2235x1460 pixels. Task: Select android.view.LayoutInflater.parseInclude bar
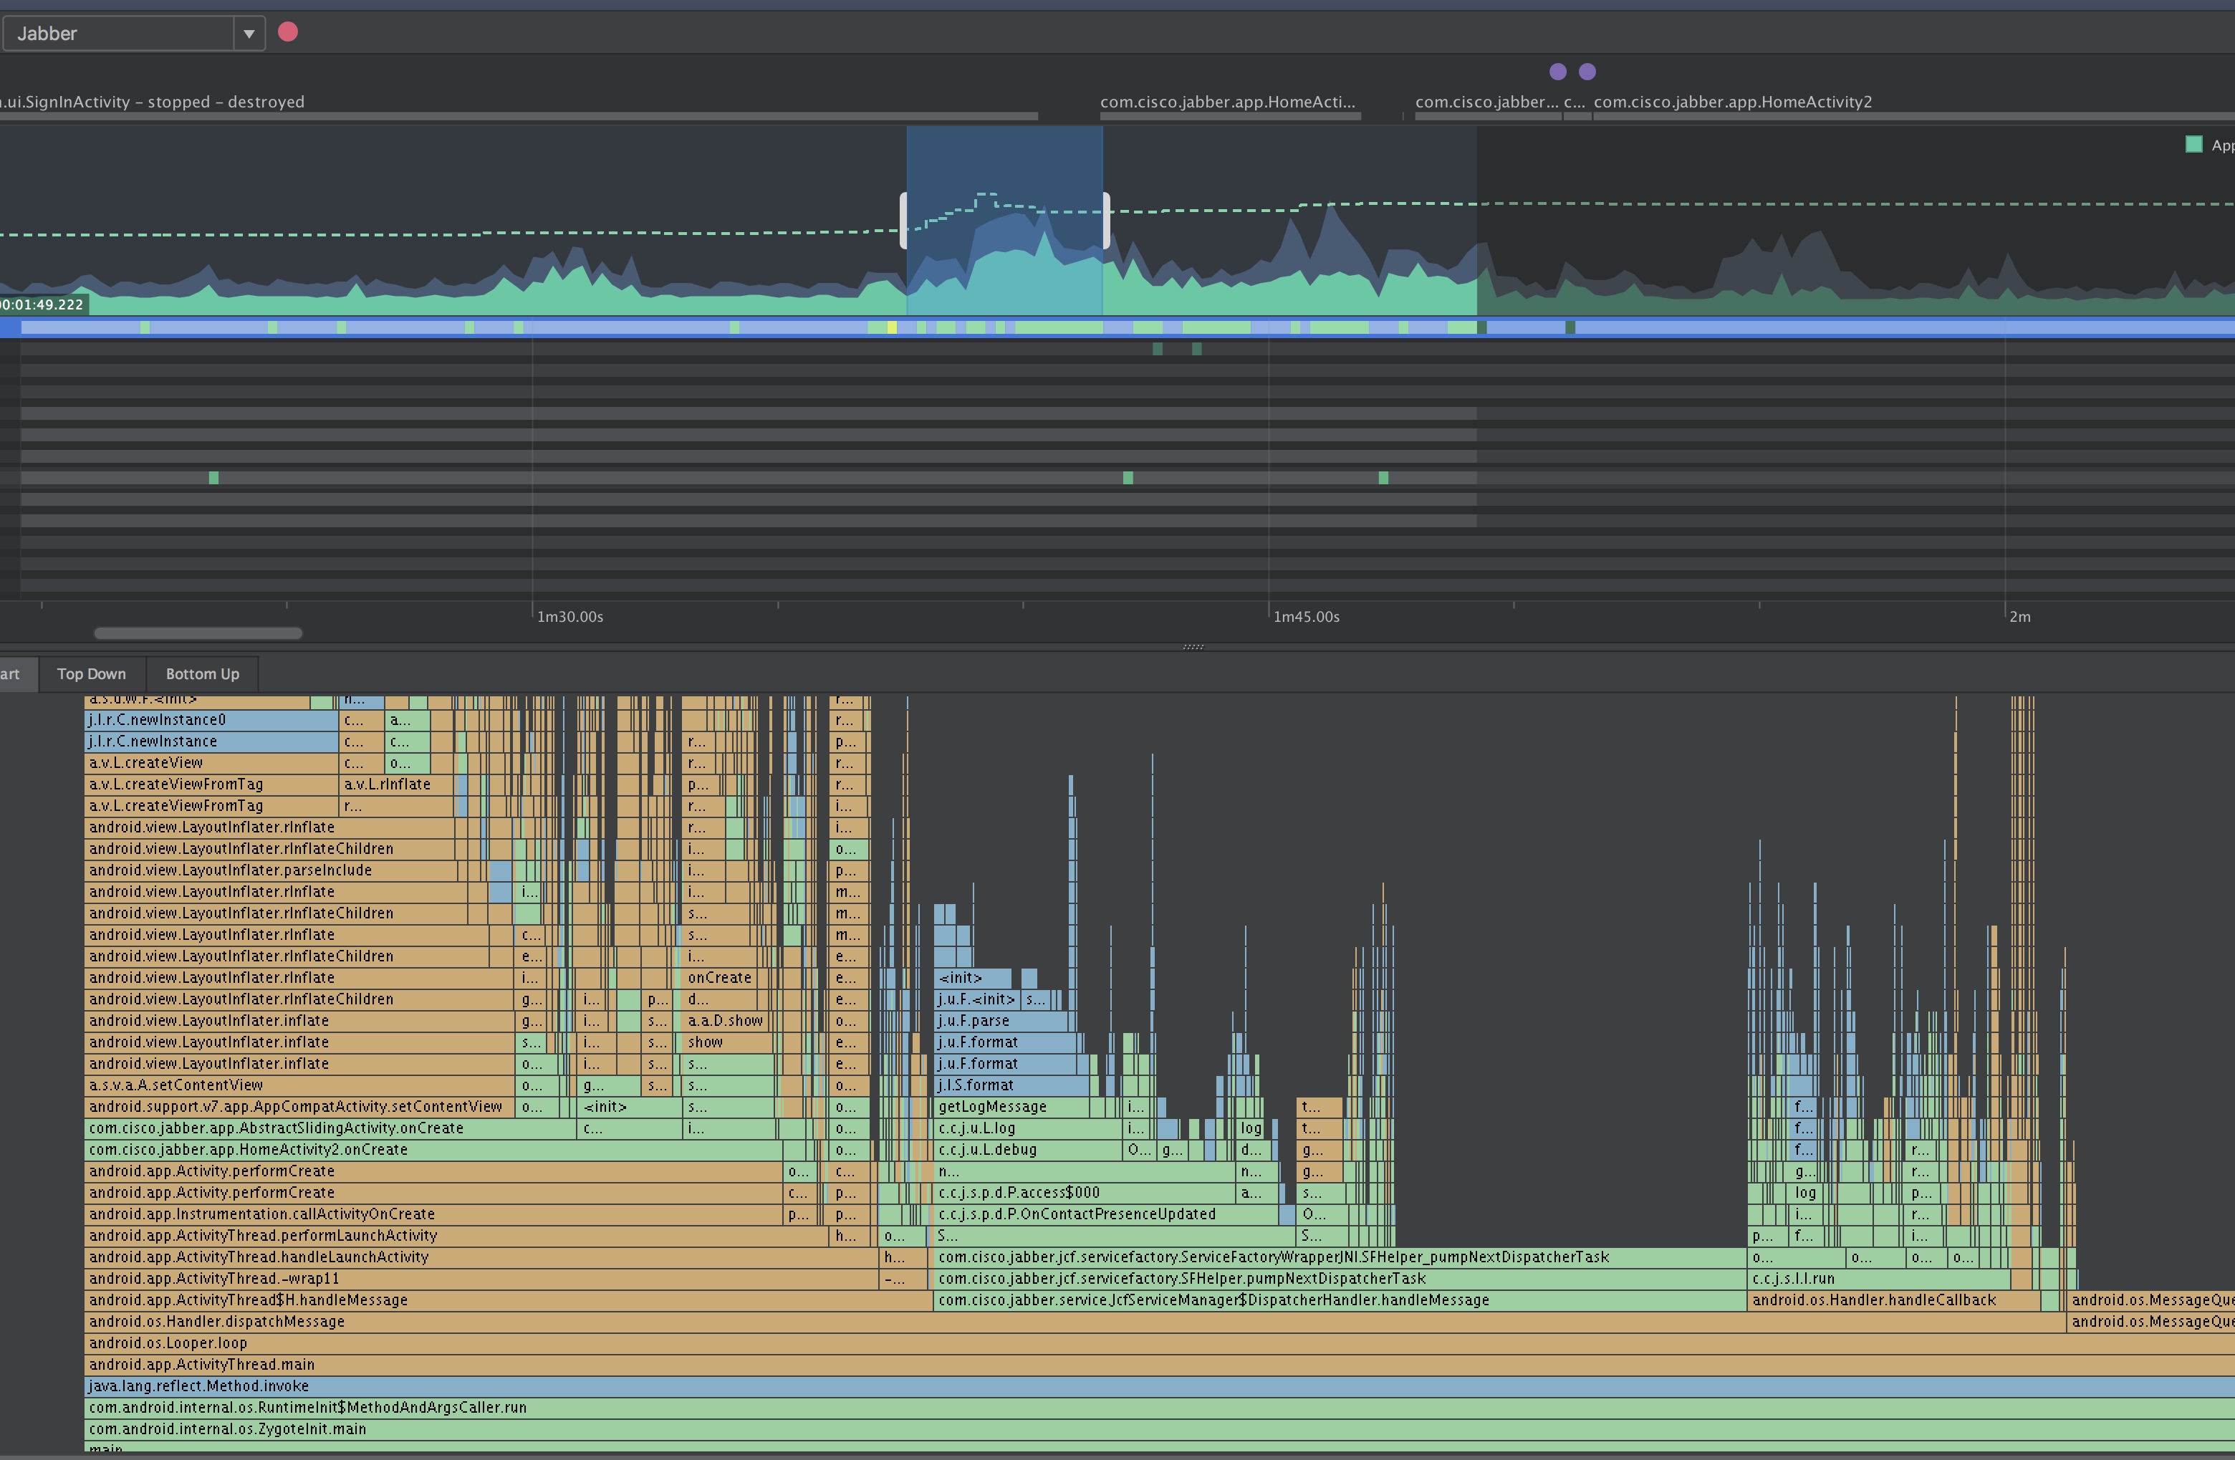pos(271,870)
